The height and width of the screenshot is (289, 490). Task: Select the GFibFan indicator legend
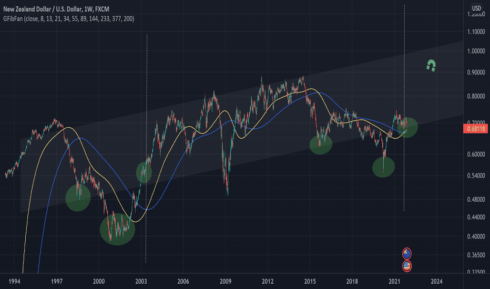click(69, 19)
